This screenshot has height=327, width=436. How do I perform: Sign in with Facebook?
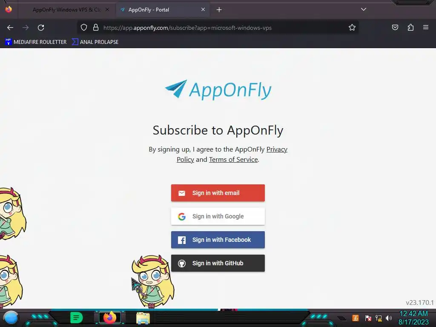pyautogui.click(x=218, y=240)
